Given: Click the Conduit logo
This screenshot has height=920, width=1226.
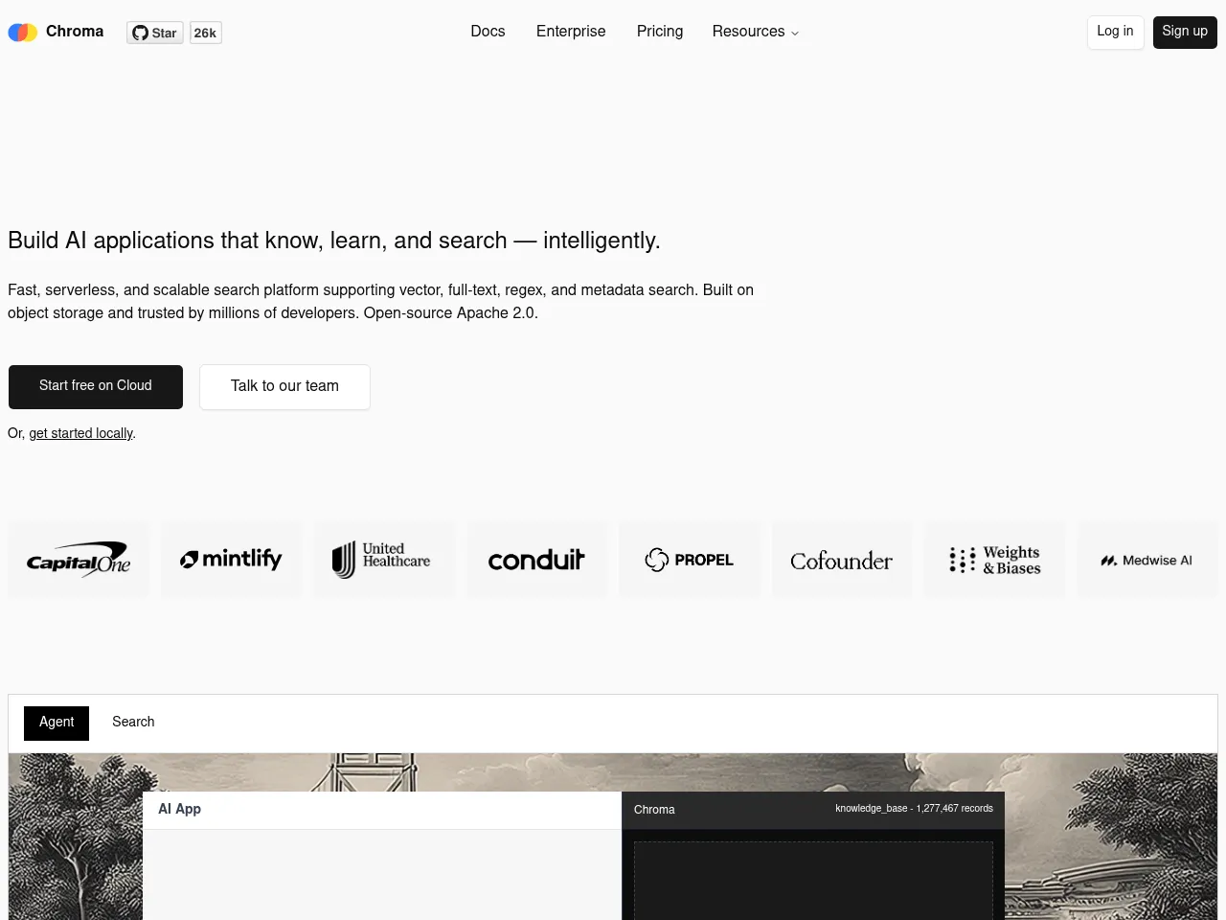Looking at the screenshot, I should point(536,560).
